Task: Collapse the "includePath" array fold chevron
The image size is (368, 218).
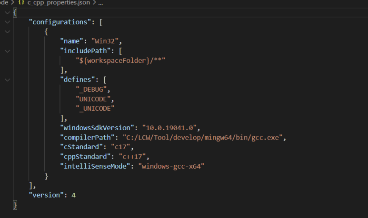Action: 8,51
